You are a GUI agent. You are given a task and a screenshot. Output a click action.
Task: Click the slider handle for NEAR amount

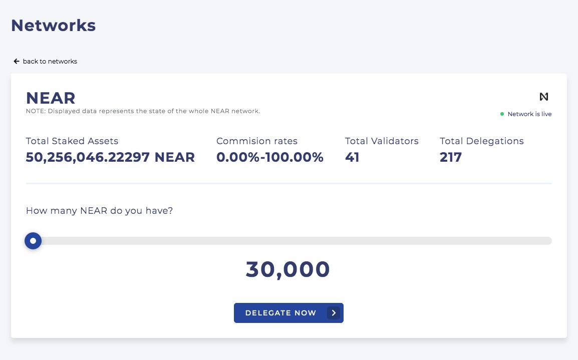pos(33,241)
